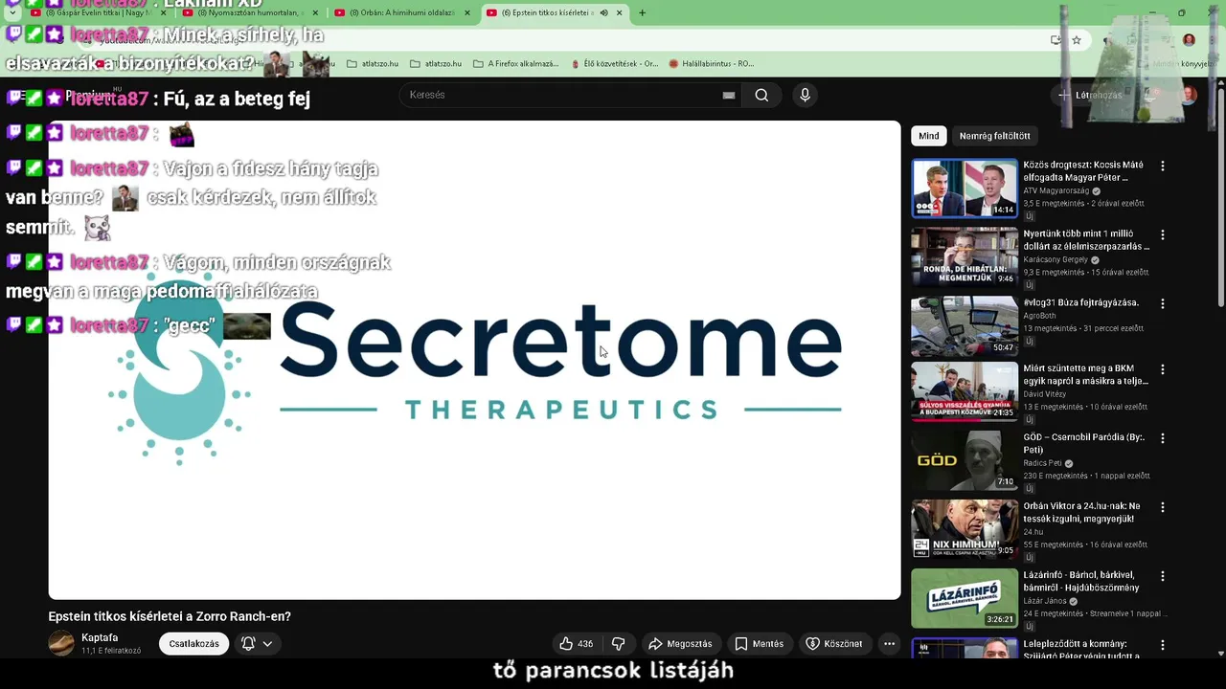Open the Kaptafa channel avatar
The image size is (1226, 689).
(x=61, y=643)
